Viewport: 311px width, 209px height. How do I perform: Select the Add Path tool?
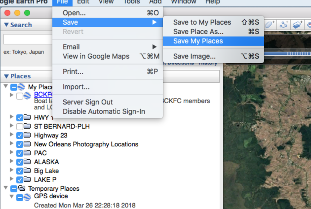tap(284, 25)
